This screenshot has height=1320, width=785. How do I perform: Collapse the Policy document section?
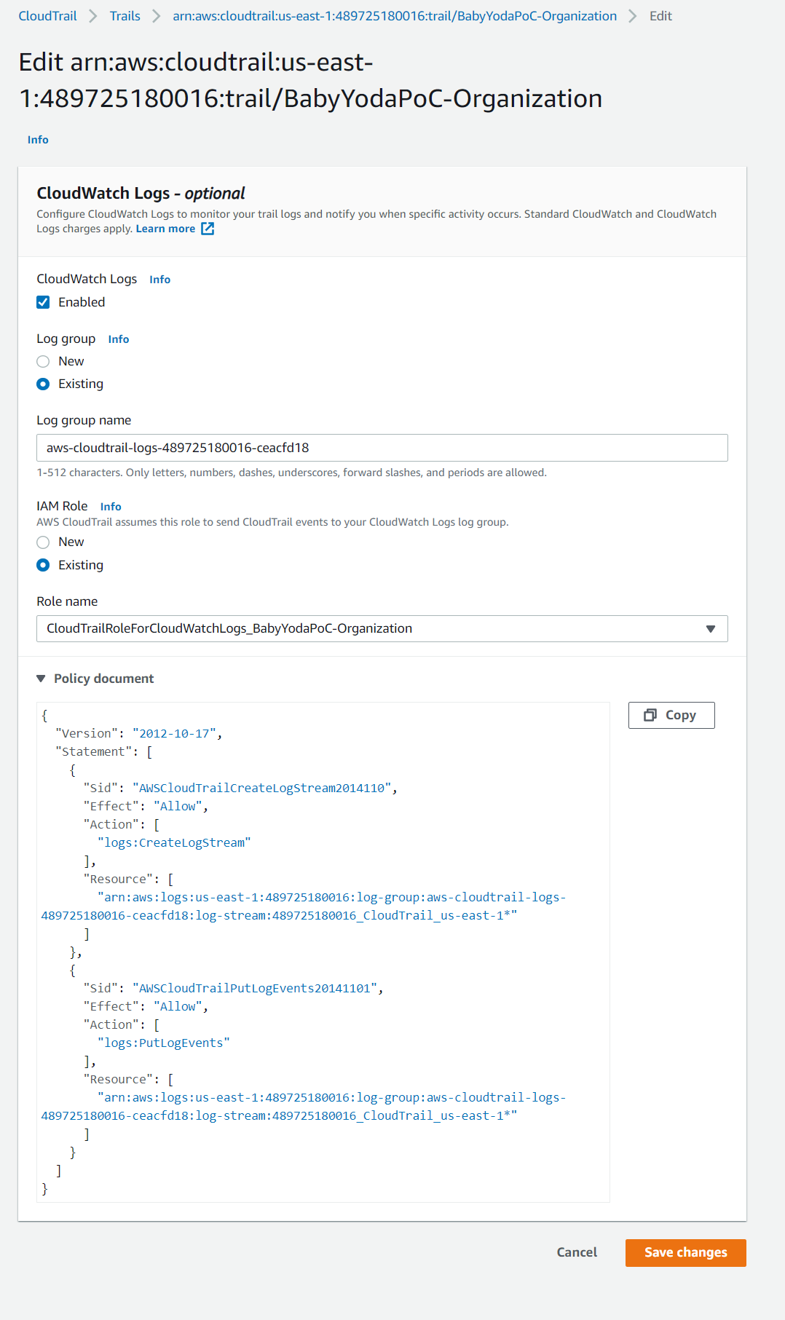coord(95,679)
